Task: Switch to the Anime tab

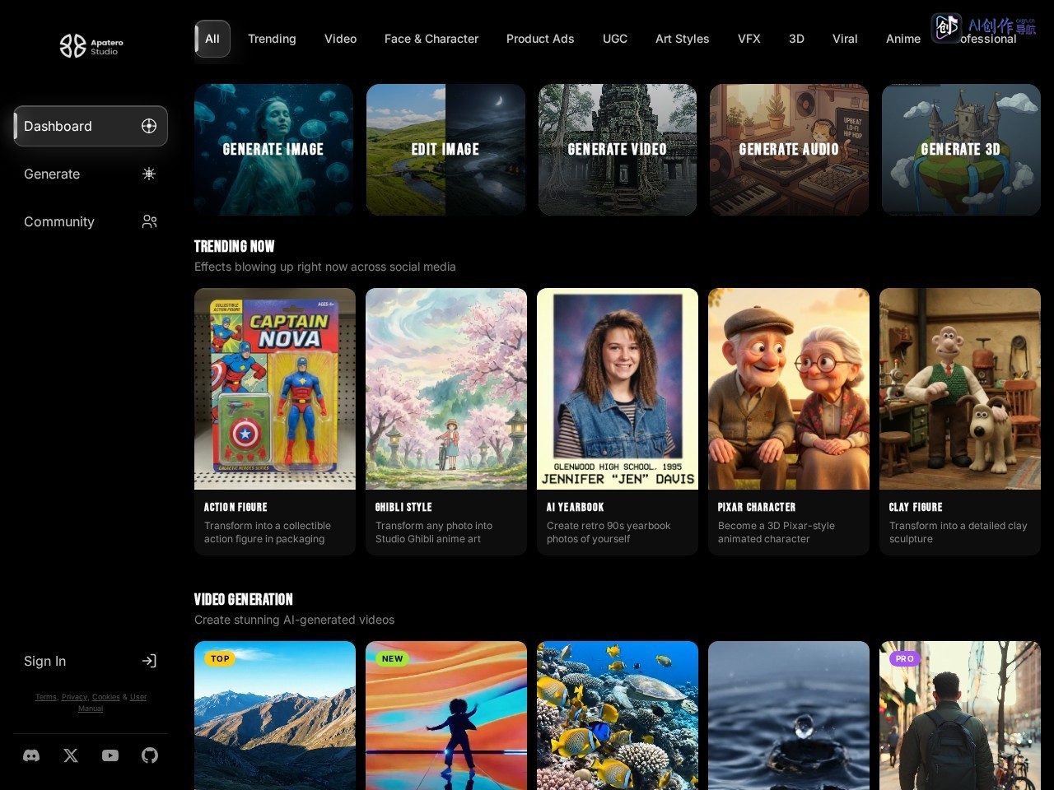Action: tap(903, 39)
